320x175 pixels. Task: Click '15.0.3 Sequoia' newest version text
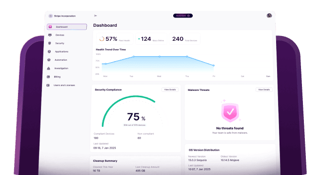click(198, 160)
